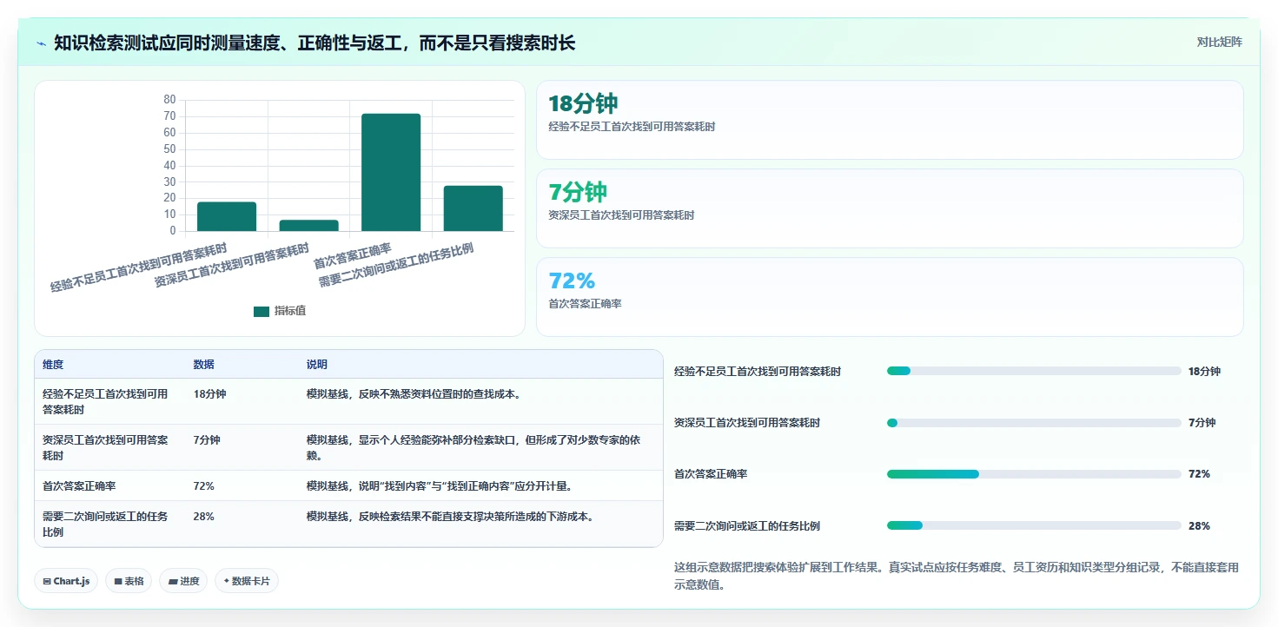
Task: Click the 18分钟 value beside its progress bar
Action: point(1204,371)
